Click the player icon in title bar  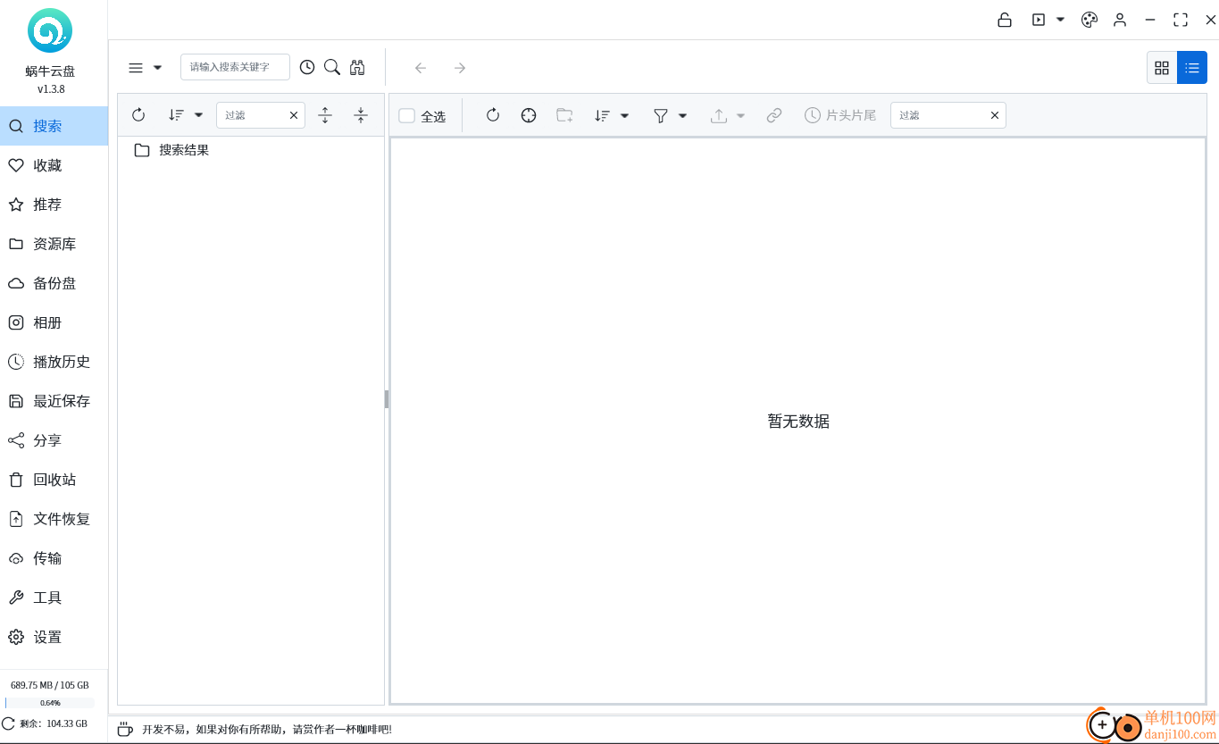pyautogui.click(x=1039, y=20)
